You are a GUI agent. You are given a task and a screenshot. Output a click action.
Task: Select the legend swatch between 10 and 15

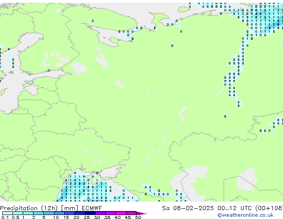point(60,213)
